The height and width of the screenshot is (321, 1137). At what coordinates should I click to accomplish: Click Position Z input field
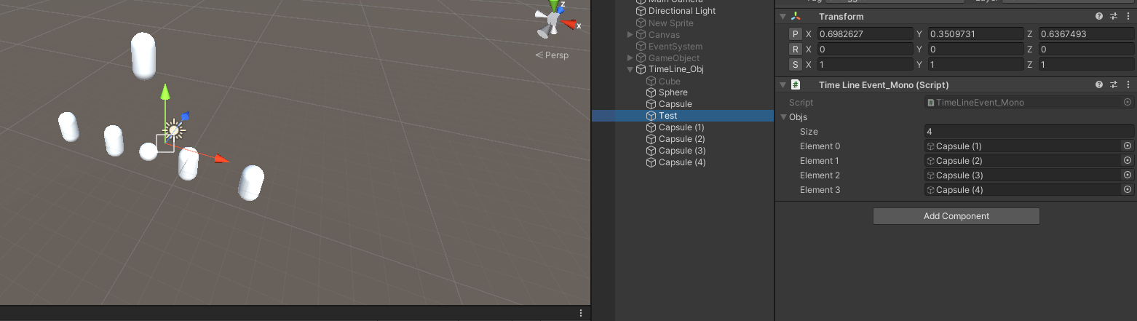coord(1086,34)
